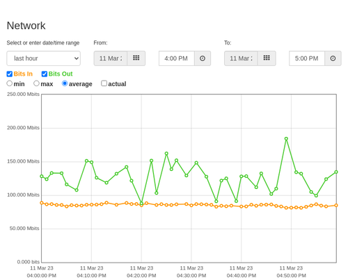Enable the actual checkbox

click(104, 83)
